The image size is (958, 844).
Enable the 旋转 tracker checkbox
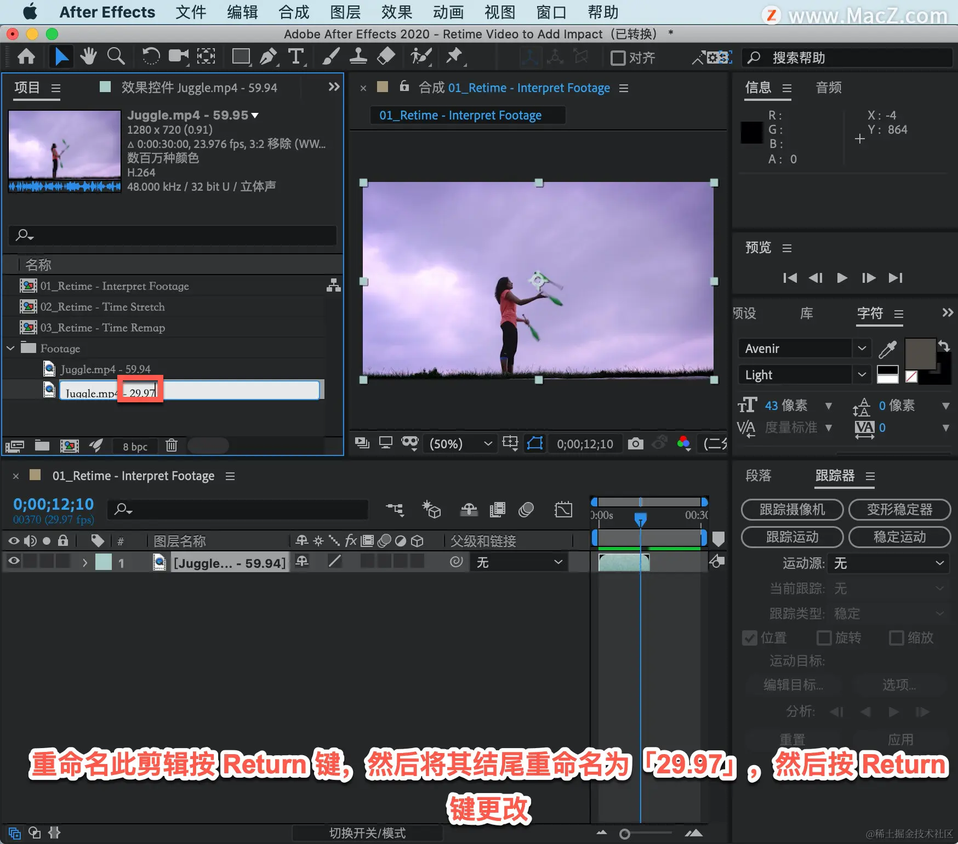point(824,638)
